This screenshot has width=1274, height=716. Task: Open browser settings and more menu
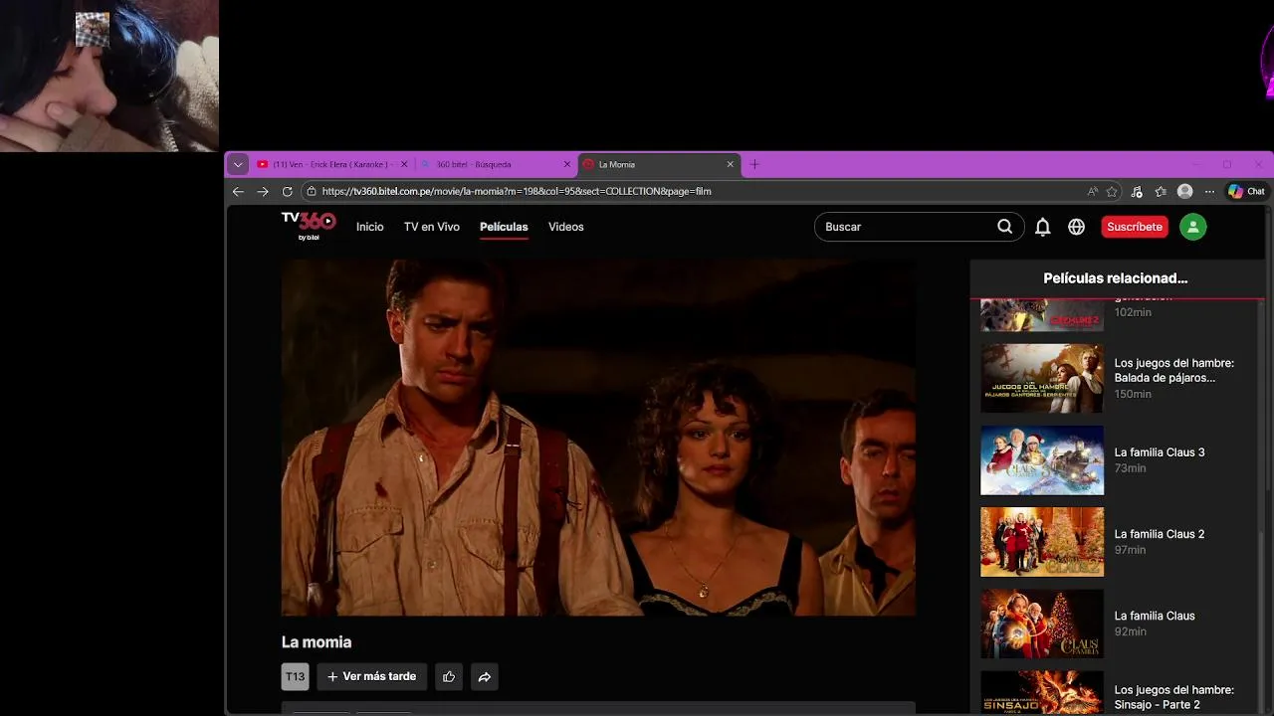coord(1209,191)
